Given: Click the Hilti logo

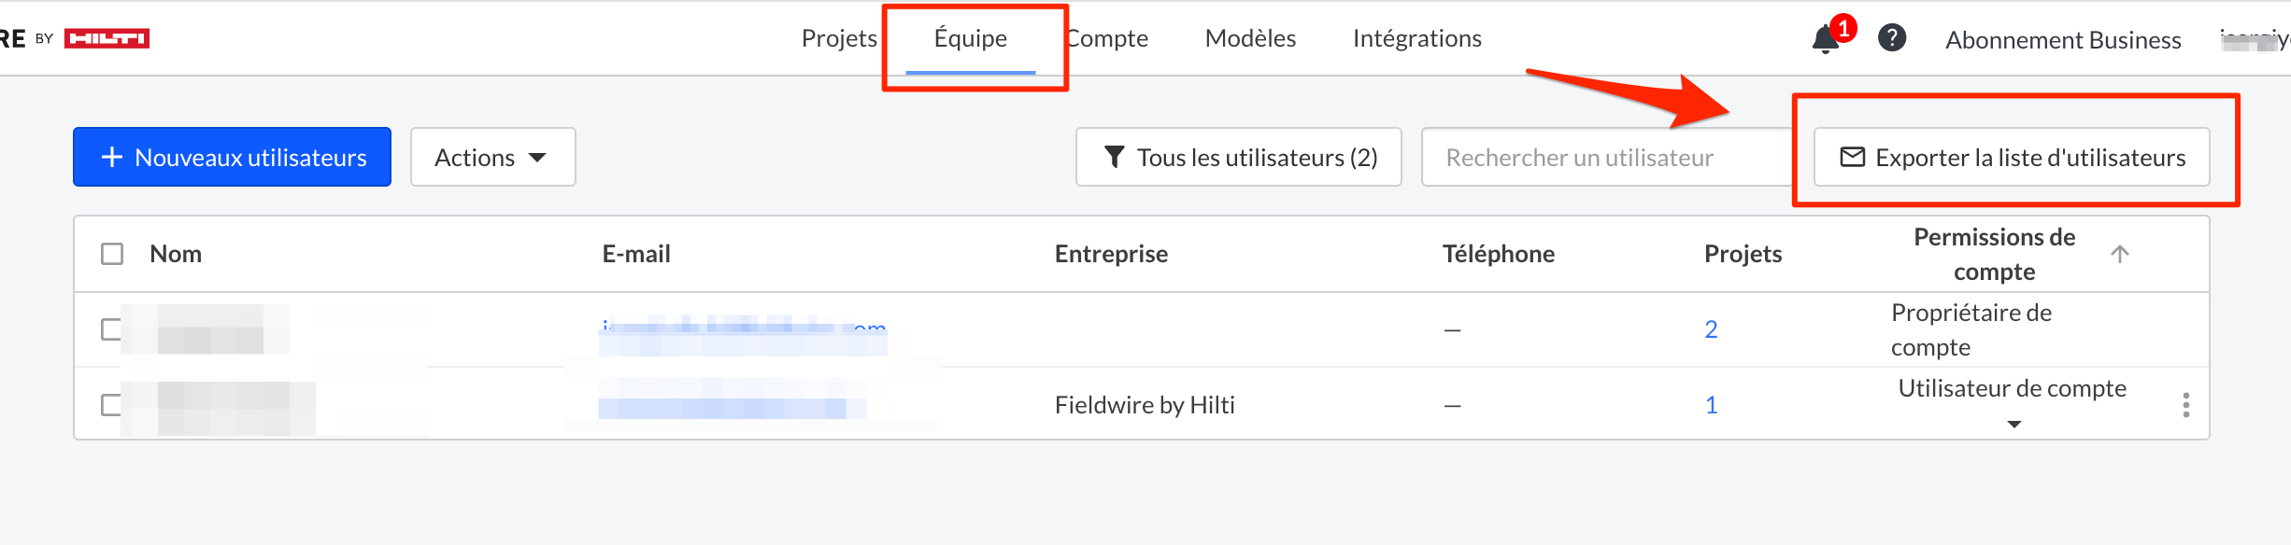Looking at the screenshot, I should 107,38.
